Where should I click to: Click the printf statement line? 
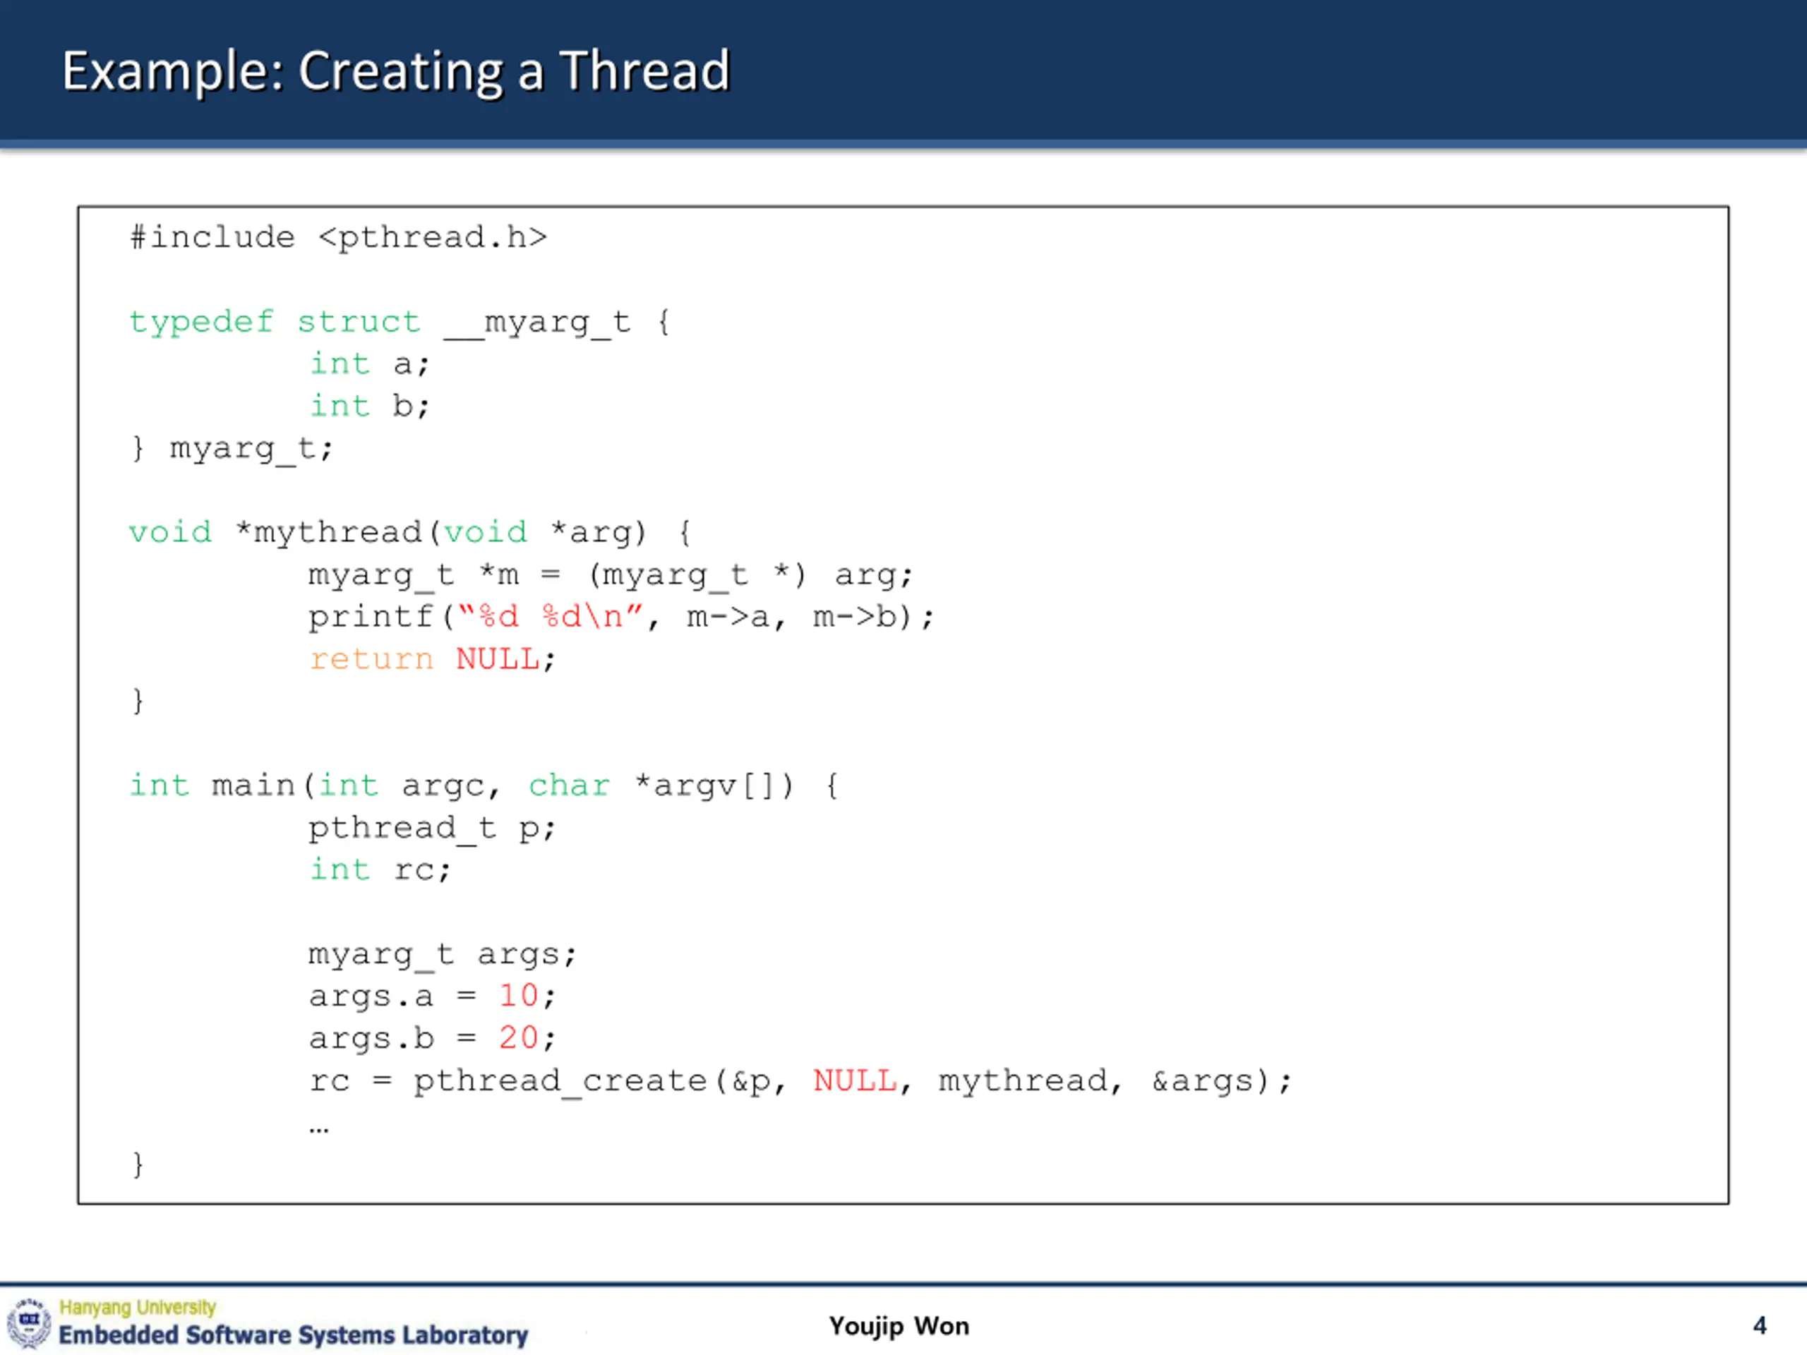[x=622, y=618]
